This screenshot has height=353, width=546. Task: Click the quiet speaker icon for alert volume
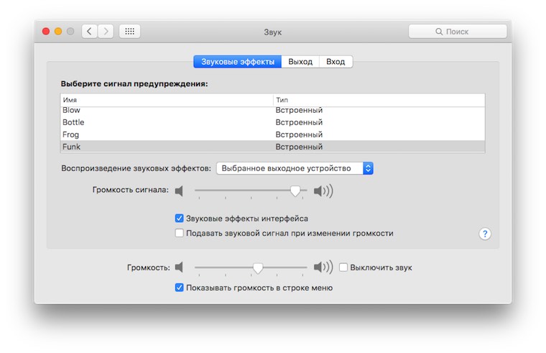180,191
